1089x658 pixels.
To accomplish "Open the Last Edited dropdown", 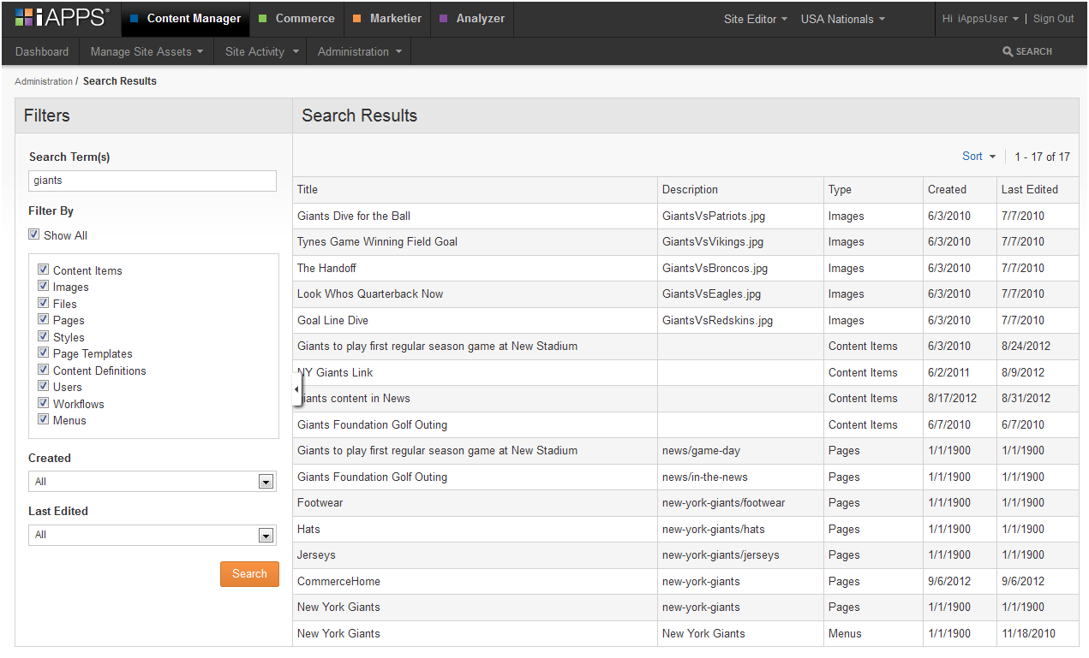I will click(x=153, y=535).
